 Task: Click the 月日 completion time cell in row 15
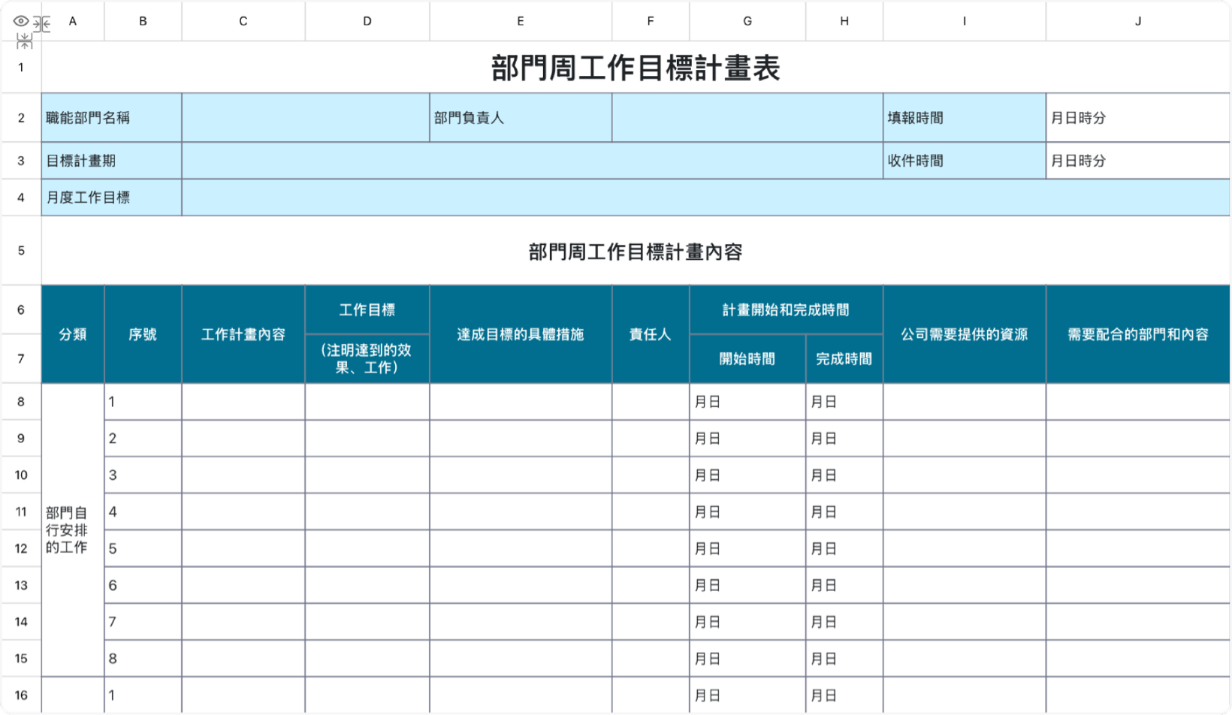point(844,659)
